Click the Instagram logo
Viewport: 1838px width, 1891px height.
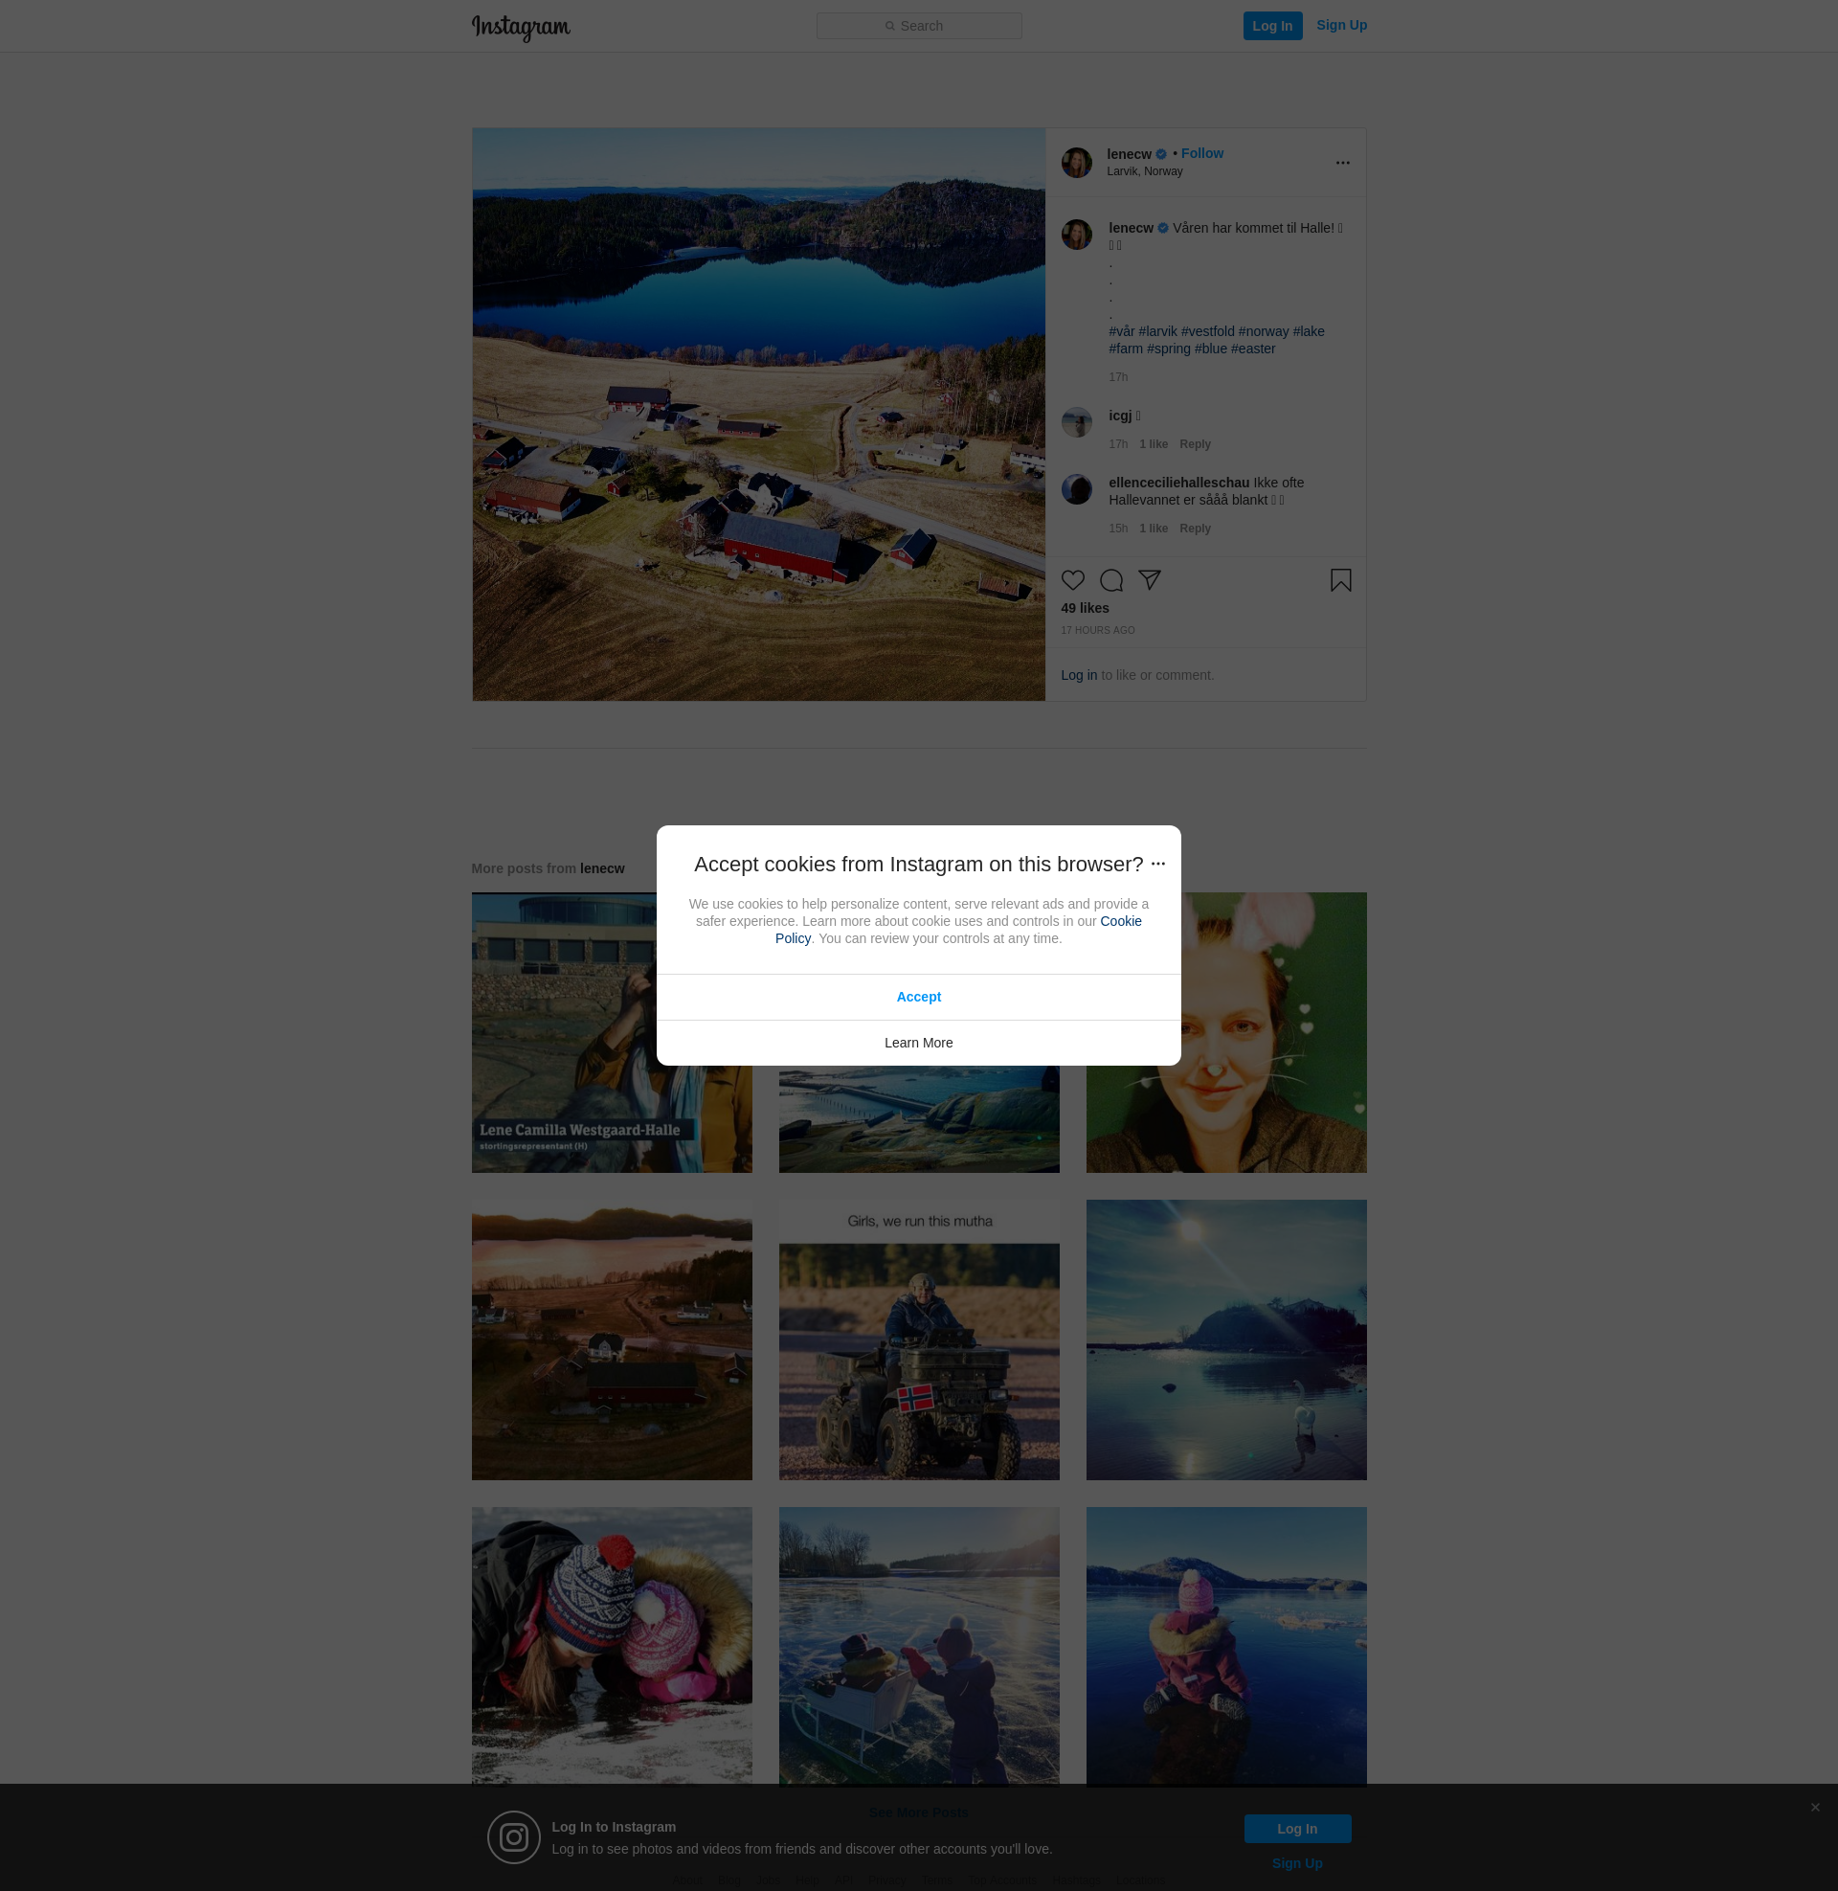point(521,27)
